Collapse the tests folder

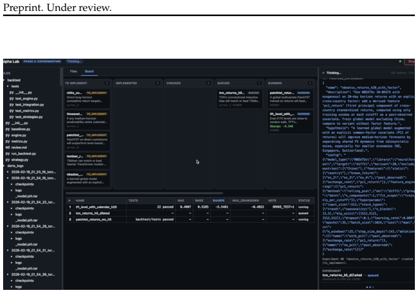(8, 86)
